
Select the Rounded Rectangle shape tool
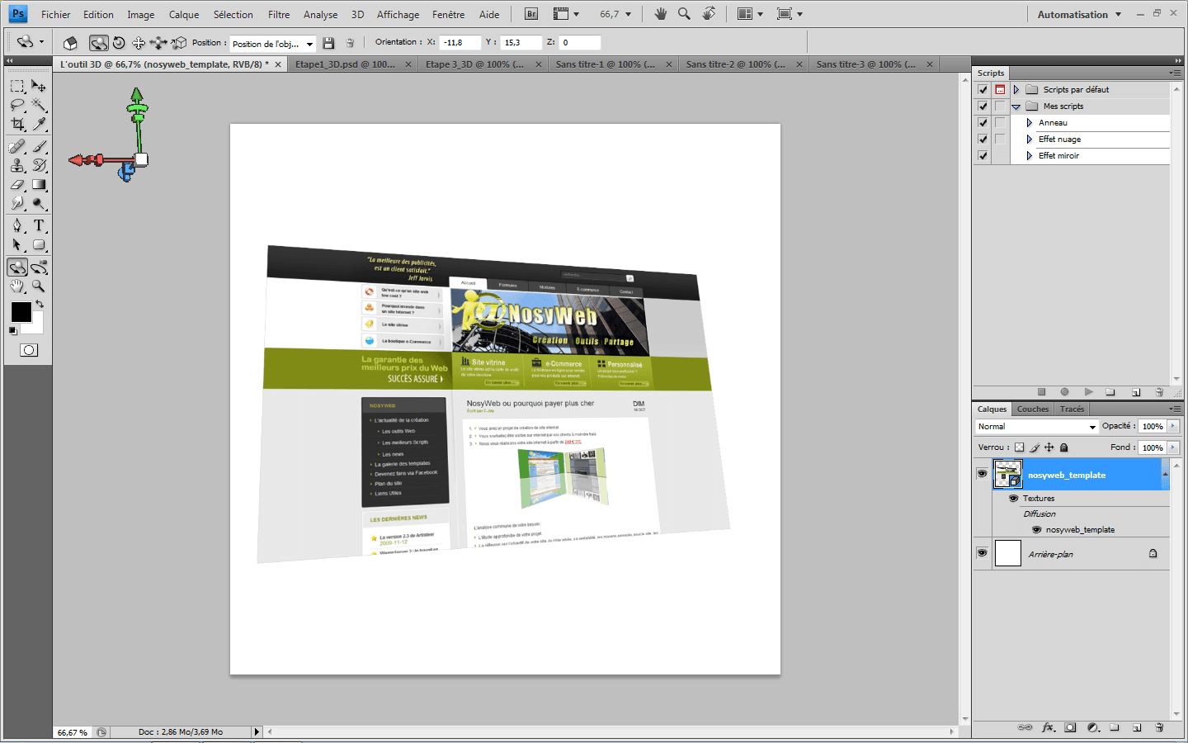coord(39,244)
